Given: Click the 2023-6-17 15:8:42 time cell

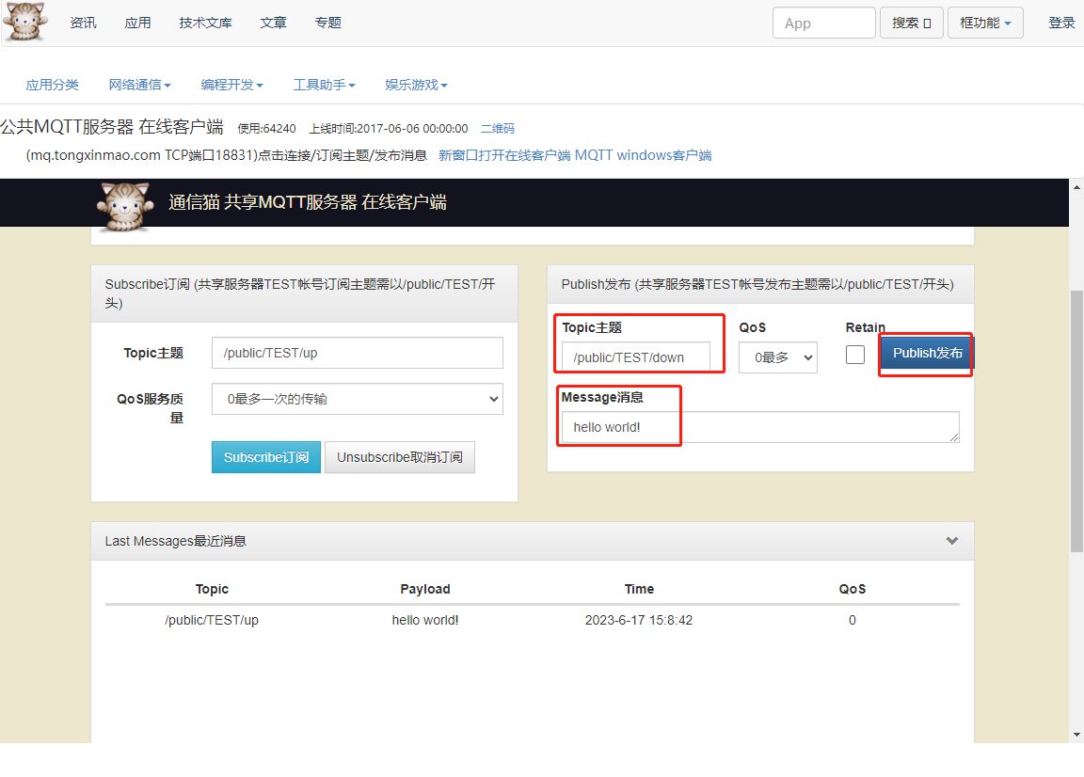Looking at the screenshot, I should tap(639, 620).
